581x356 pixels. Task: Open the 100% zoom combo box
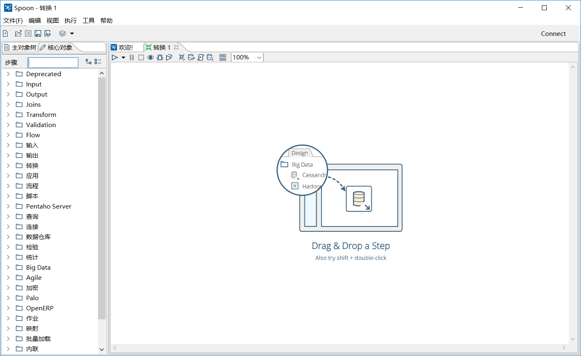pyautogui.click(x=247, y=57)
